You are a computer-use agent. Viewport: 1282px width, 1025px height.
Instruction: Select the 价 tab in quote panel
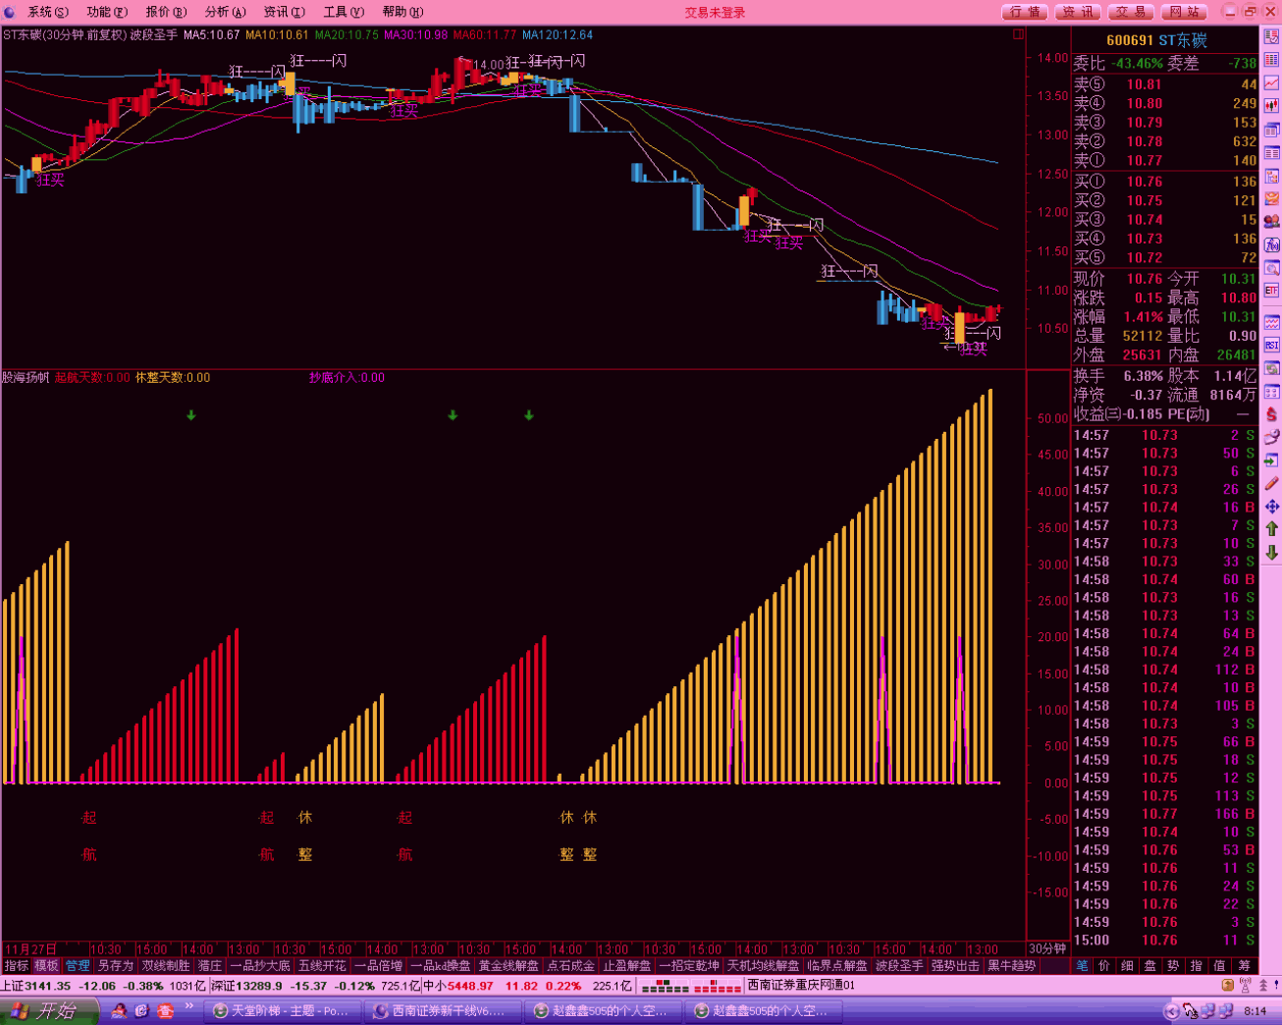[x=1104, y=966]
